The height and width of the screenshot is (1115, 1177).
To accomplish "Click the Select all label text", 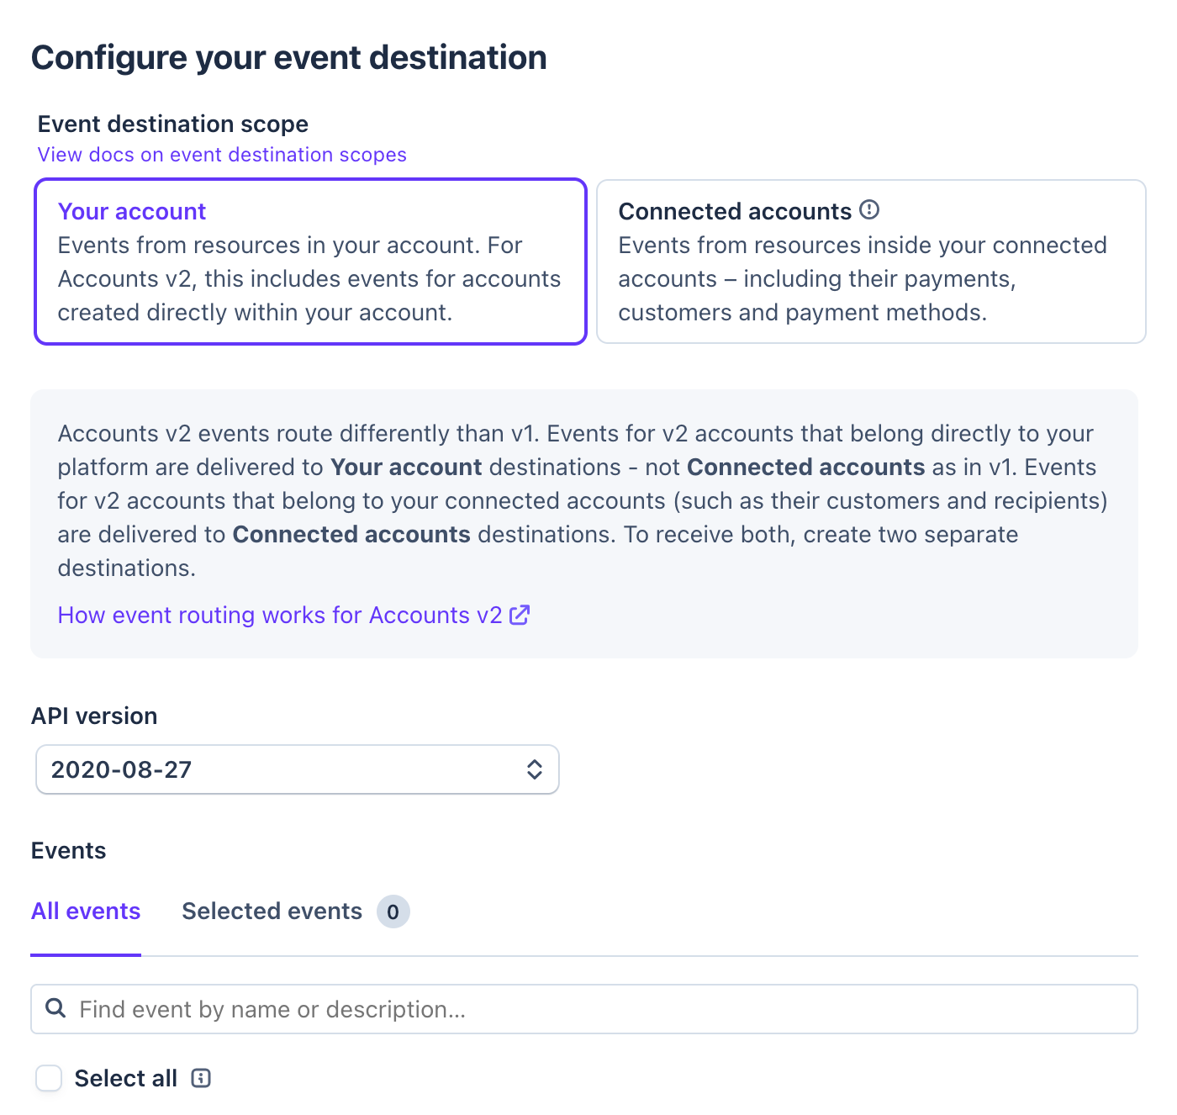I will 126,1078.
